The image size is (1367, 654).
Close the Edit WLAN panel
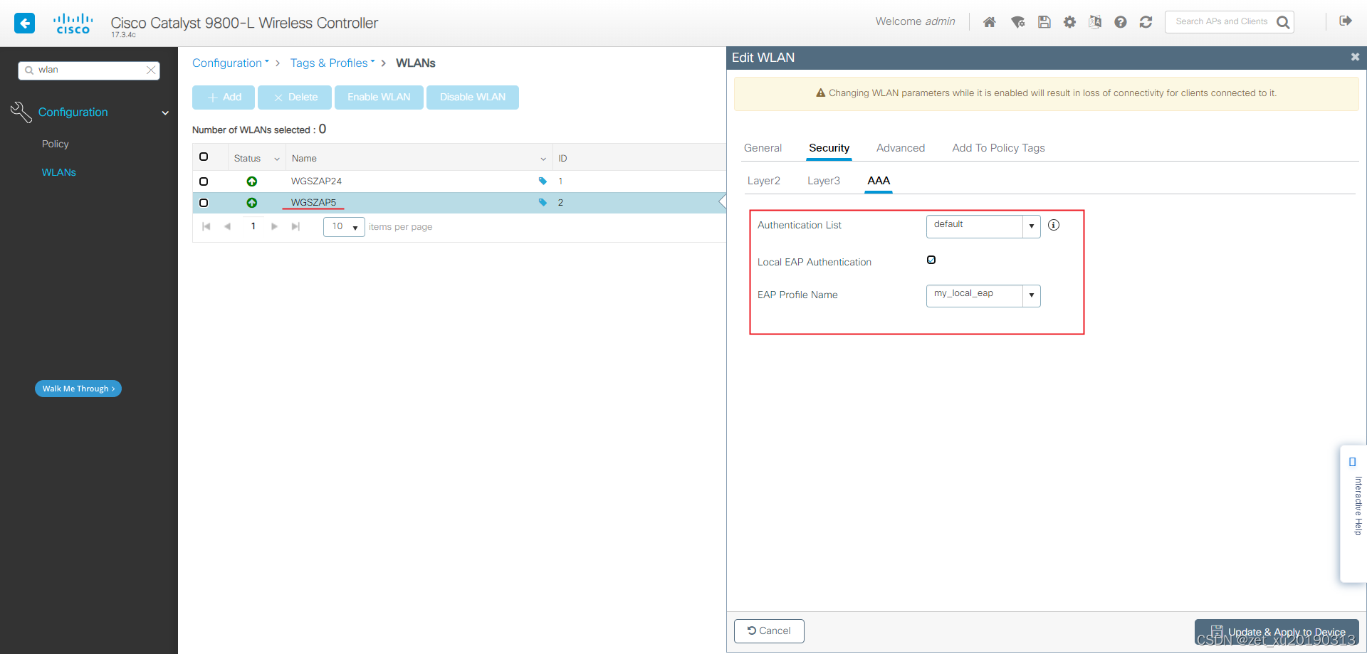[x=1355, y=57]
